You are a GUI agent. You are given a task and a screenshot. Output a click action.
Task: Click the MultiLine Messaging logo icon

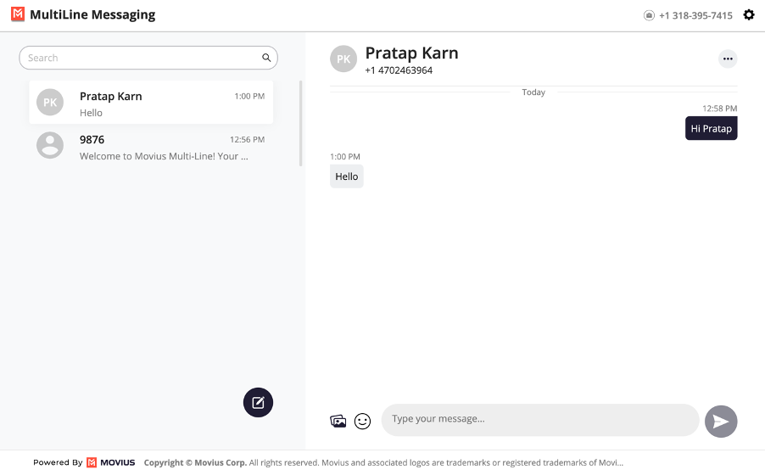pos(18,14)
